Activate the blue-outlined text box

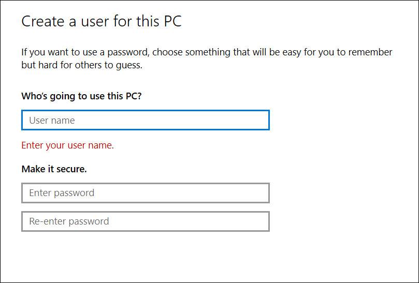pos(145,121)
